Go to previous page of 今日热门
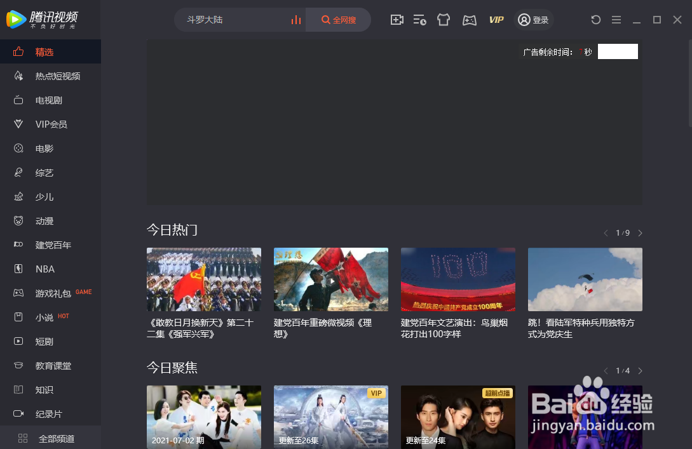This screenshot has height=449, width=692. tap(606, 233)
